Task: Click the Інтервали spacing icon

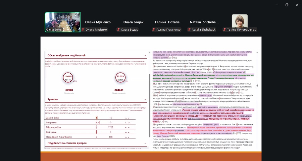Action: click(x=97, y=123)
